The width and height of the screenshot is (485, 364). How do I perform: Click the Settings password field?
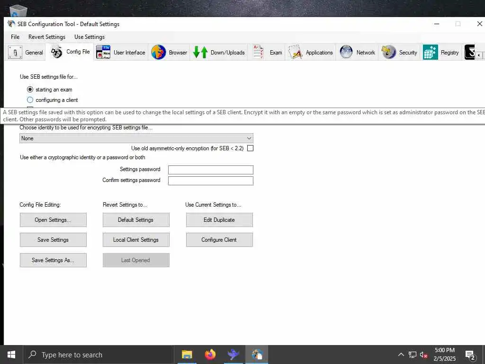click(x=211, y=170)
